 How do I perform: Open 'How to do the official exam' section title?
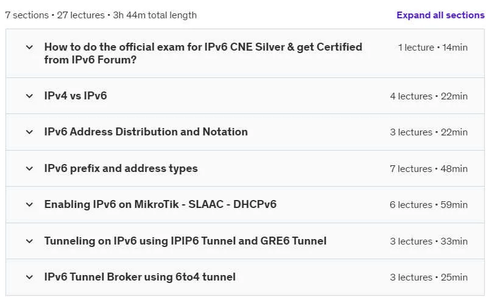(203, 53)
